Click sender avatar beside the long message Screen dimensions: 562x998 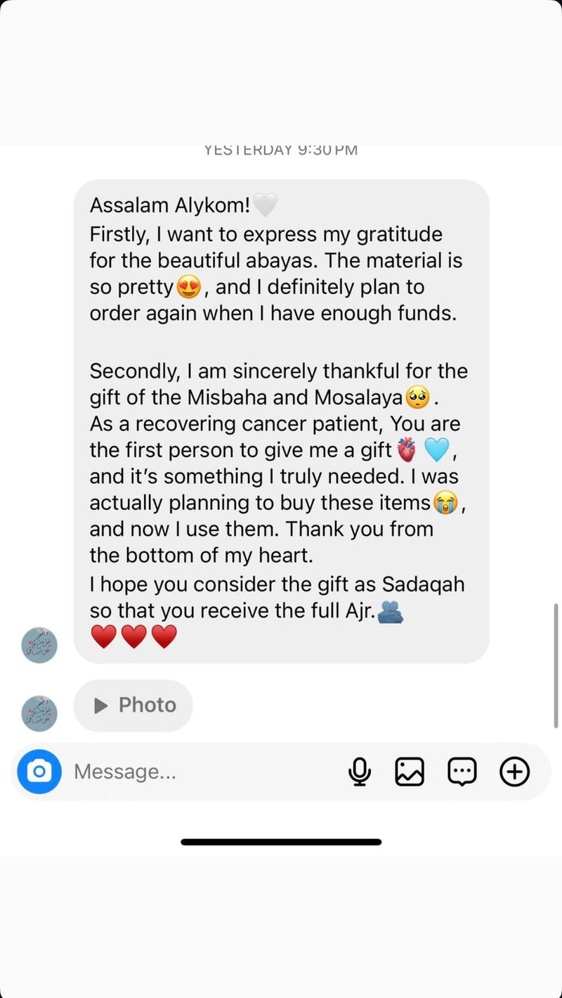39,645
